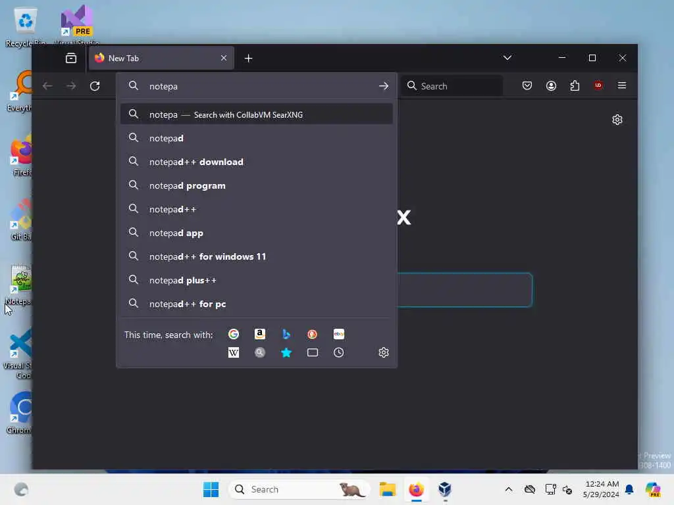Image resolution: width=674 pixels, height=505 pixels.
Task: Search with the gray magnifier engine icon
Action: point(259,352)
